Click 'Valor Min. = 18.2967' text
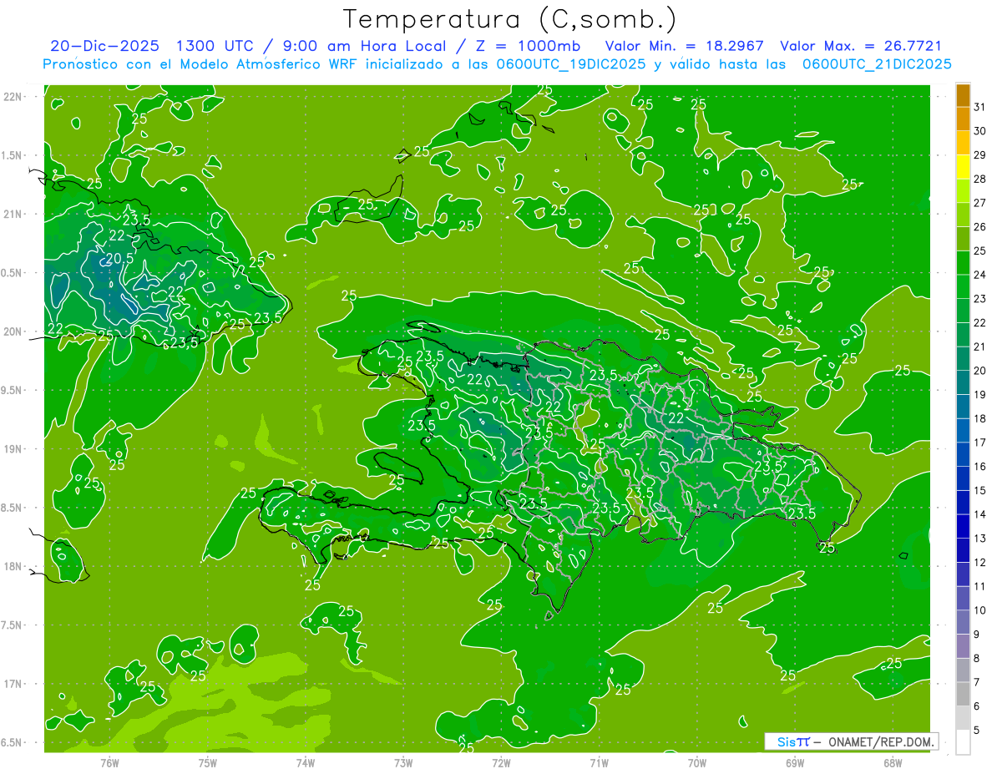1002x774 pixels. click(x=684, y=46)
